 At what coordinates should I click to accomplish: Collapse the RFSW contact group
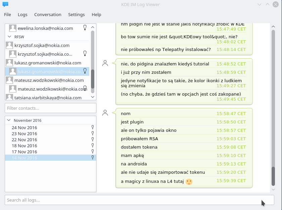(9, 37)
